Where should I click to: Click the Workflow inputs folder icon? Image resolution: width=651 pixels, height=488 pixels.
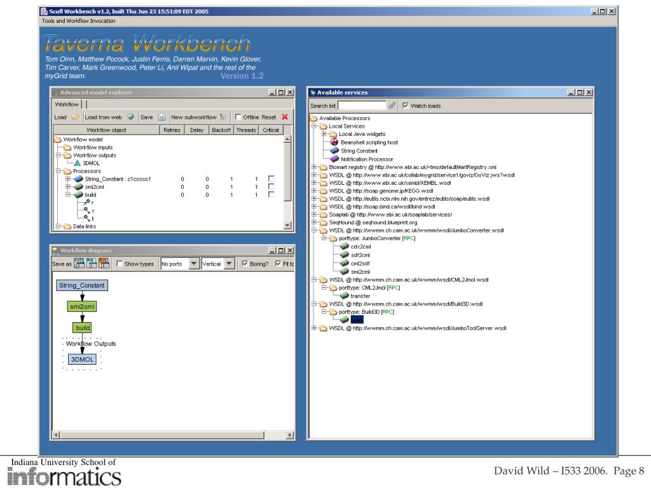67,147
